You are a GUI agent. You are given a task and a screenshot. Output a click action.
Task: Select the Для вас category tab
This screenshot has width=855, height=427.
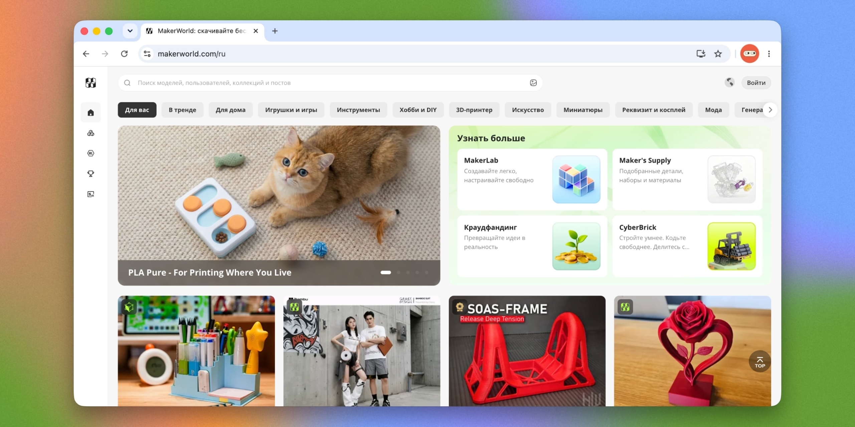tap(137, 110)
